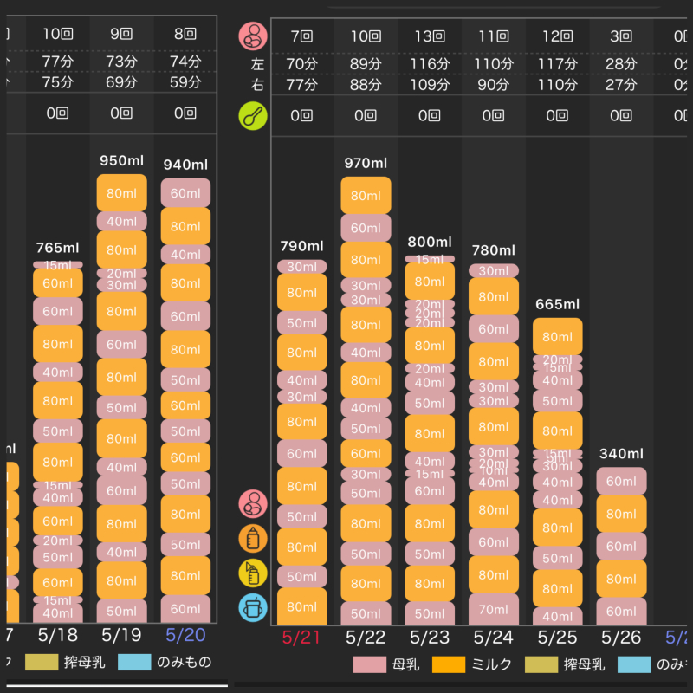Tap the 116分 left-side duration cell
This screenshot has width=693, height=693.
pos(430,64)
